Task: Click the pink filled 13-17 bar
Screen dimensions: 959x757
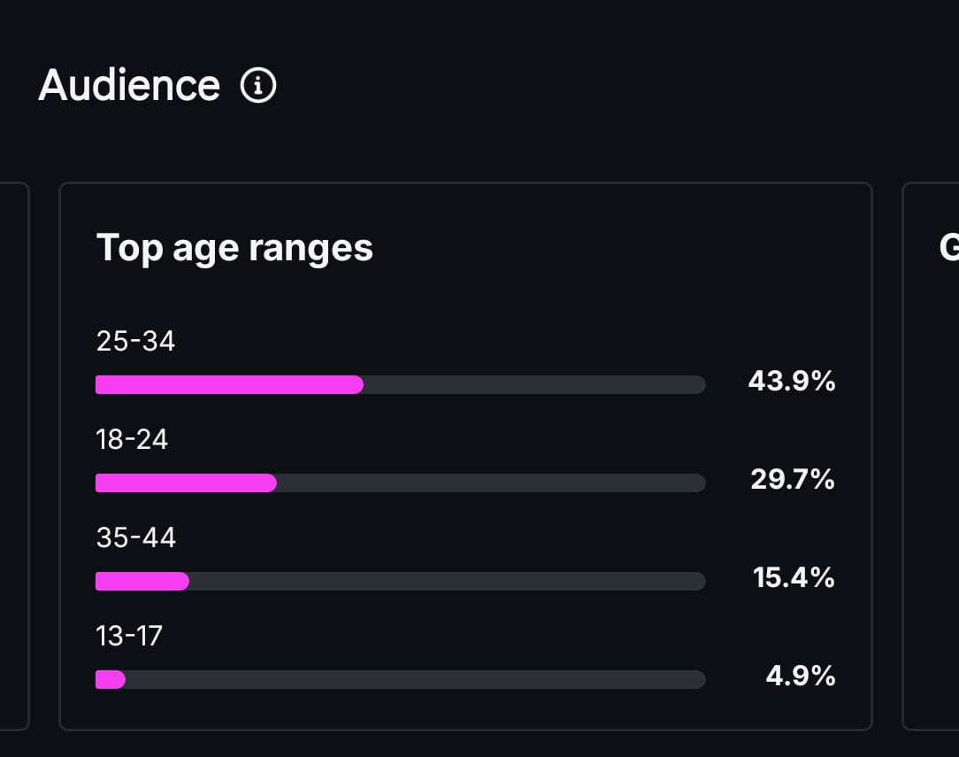Action: click(111, 679)
